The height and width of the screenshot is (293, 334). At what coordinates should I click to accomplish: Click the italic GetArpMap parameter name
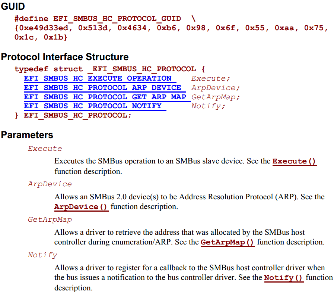(50, 219)
